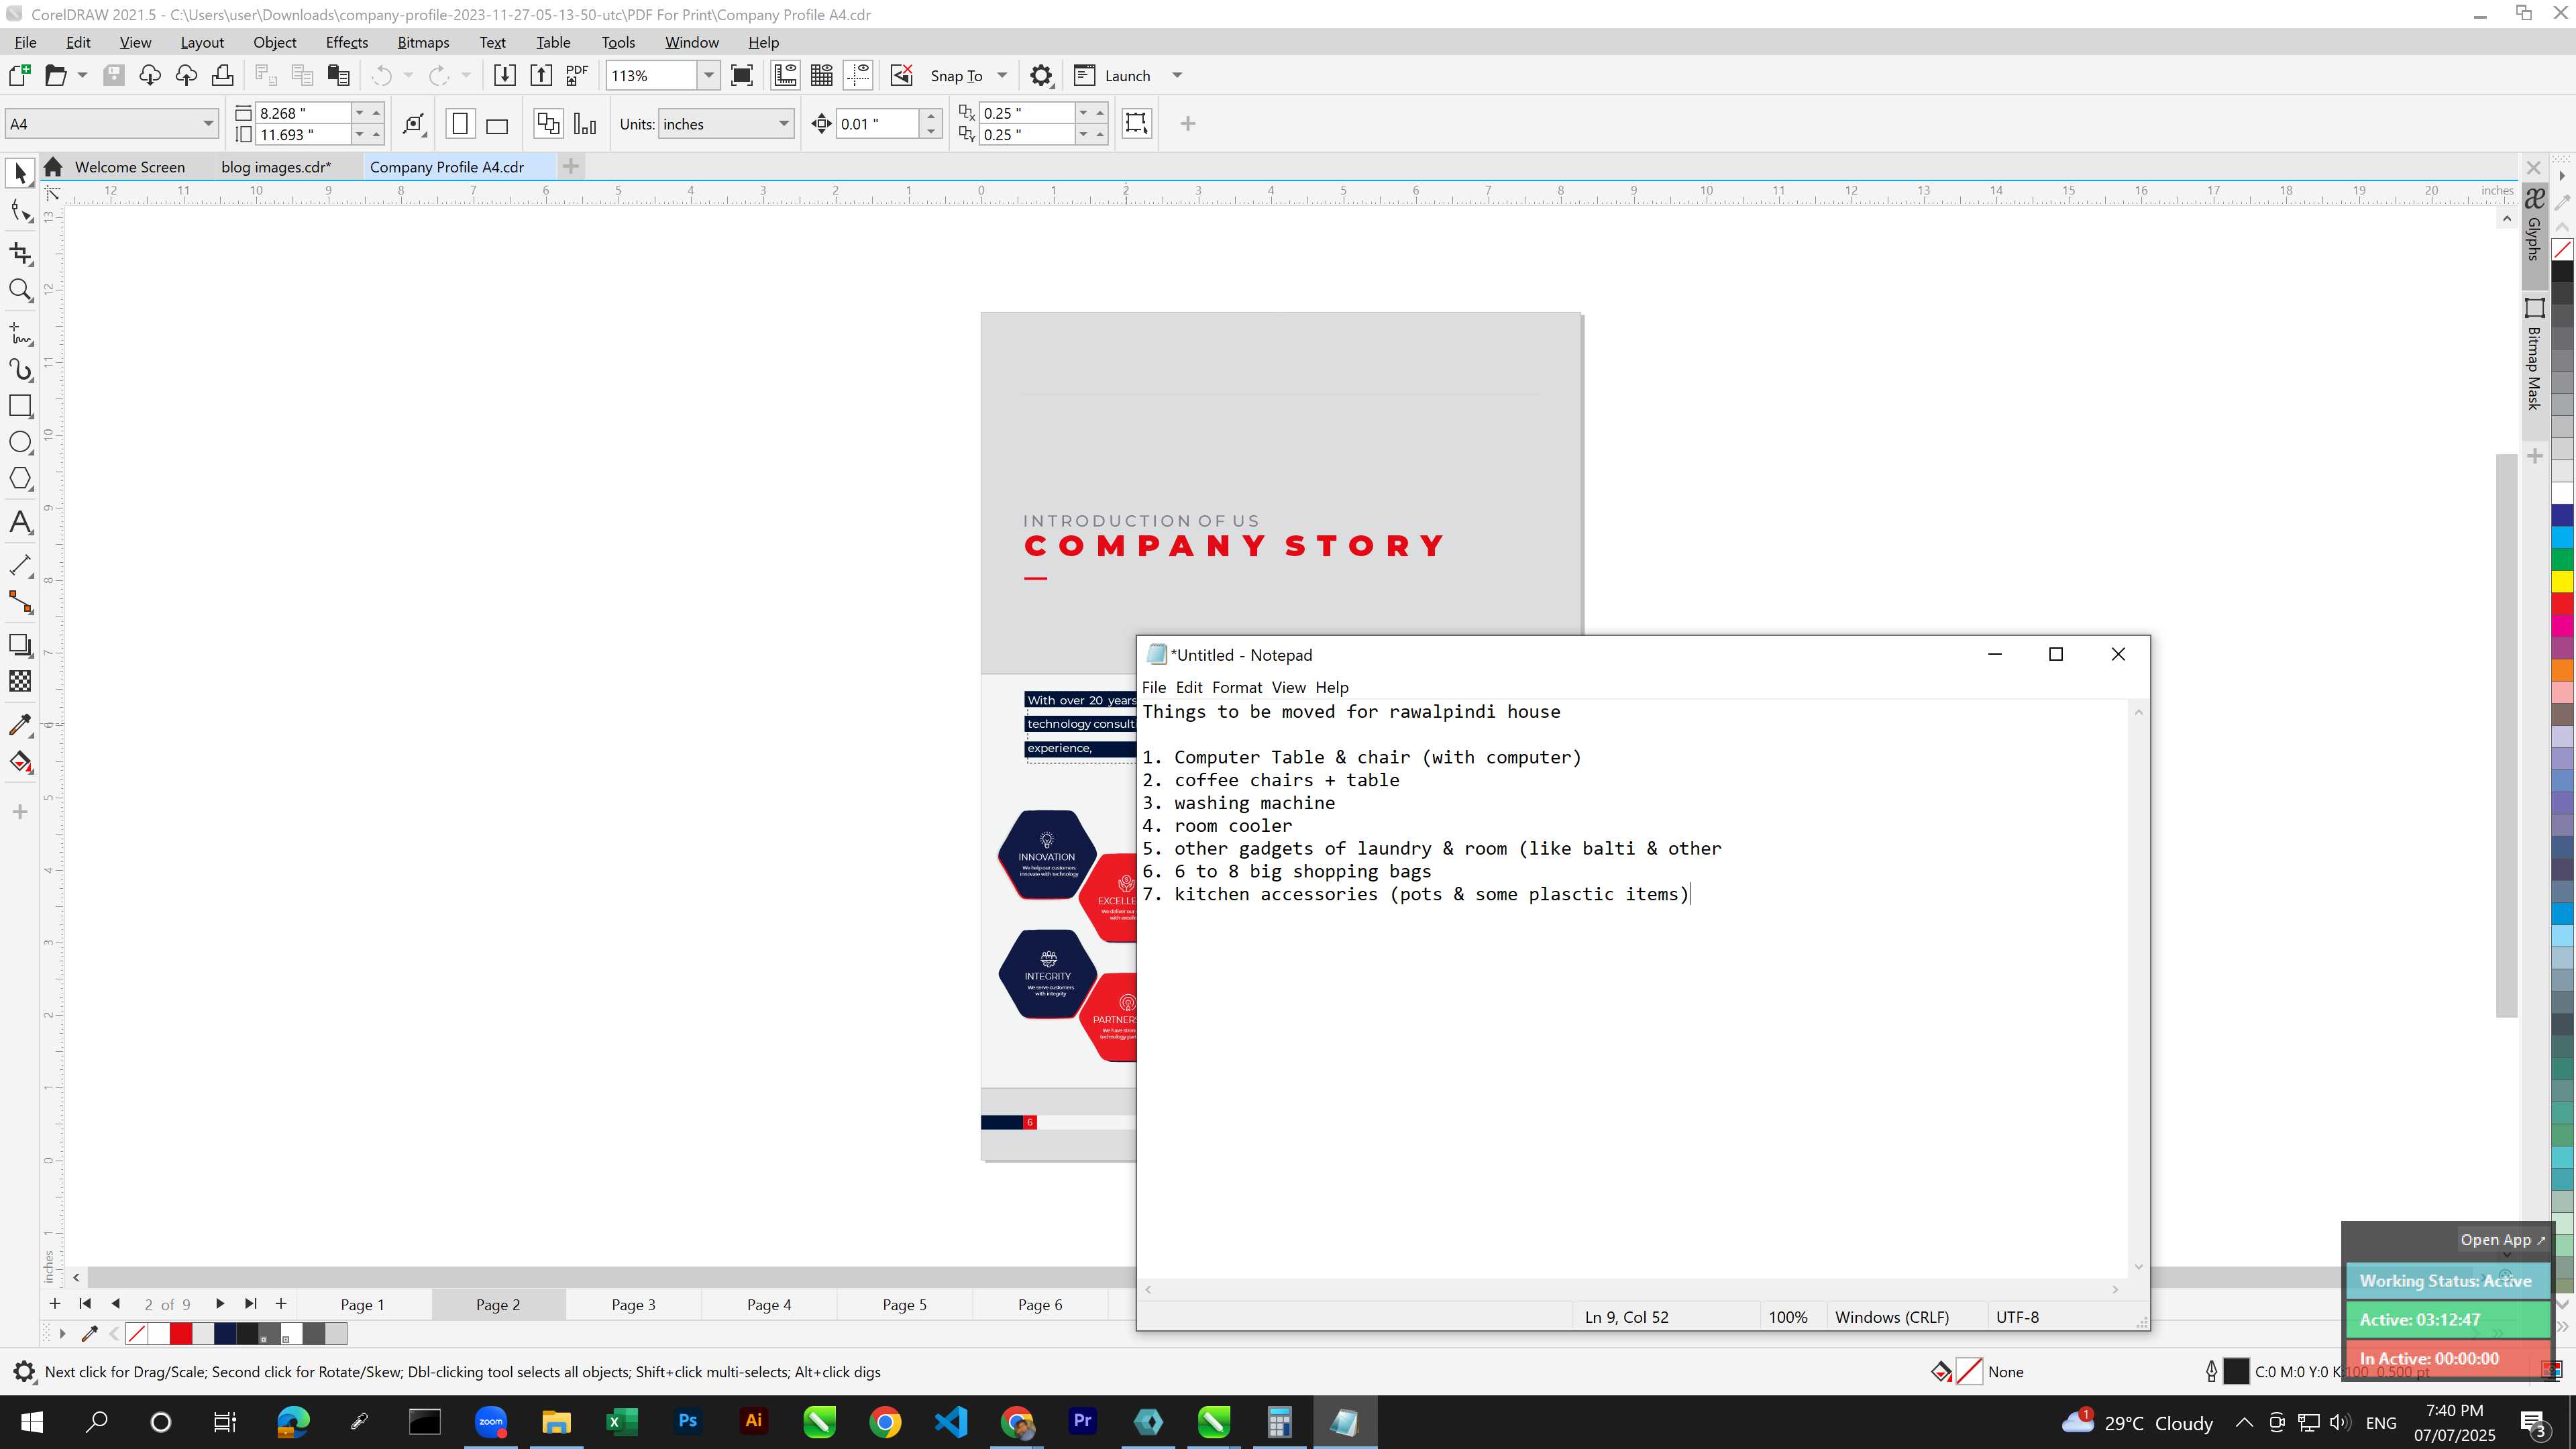
Task: Click the Export icon
Action: click(541, 75)
